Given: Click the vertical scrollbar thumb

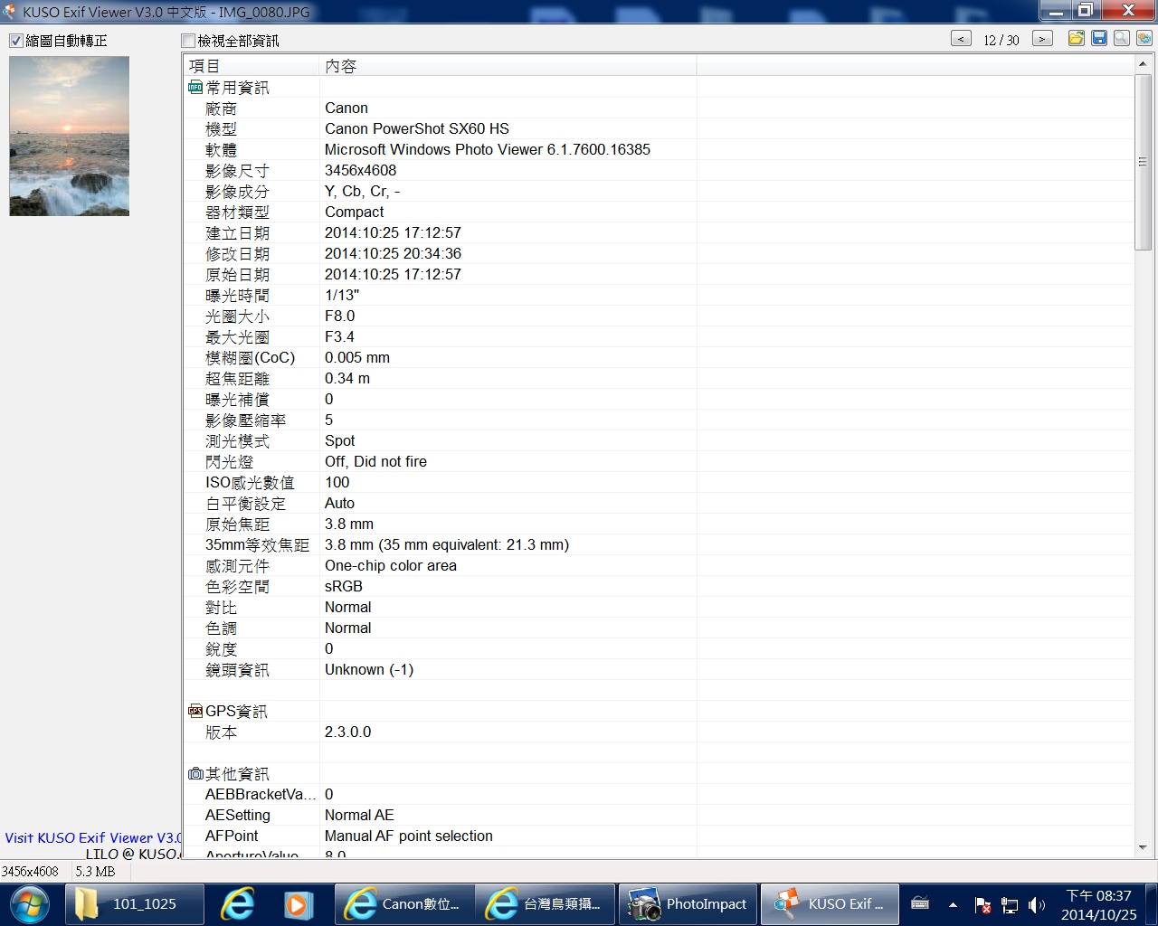Looking at the screenshot, I should point(1143,162).
